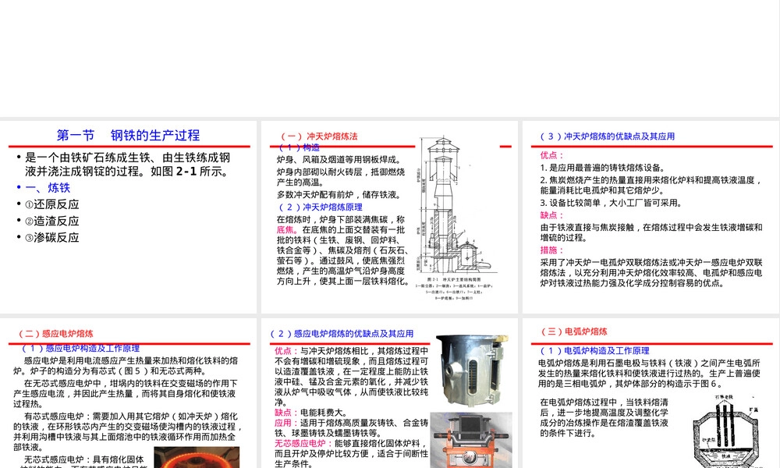This screenshot has width=780, height=468.
Task: Open slide titled 第一节 钢铁的生产过程
Action: pyautogui.click(x=129, y=216)
